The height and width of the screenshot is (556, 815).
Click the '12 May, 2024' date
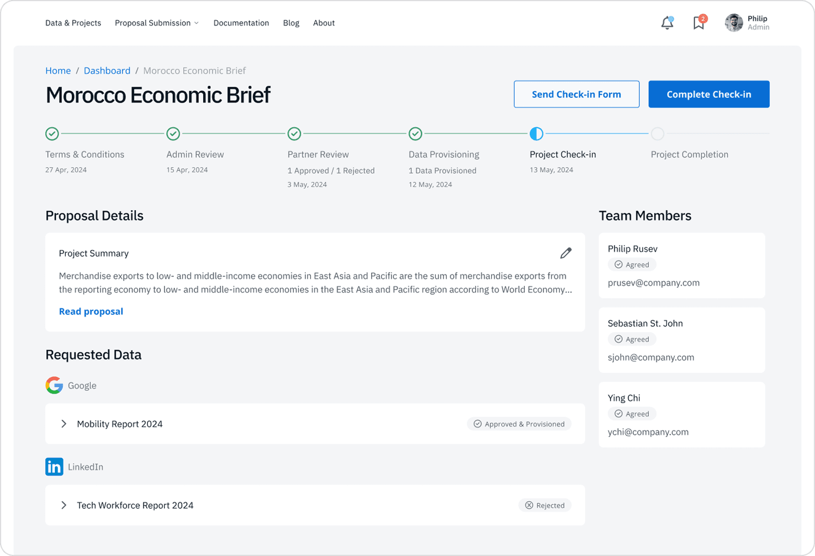point(430,185)
